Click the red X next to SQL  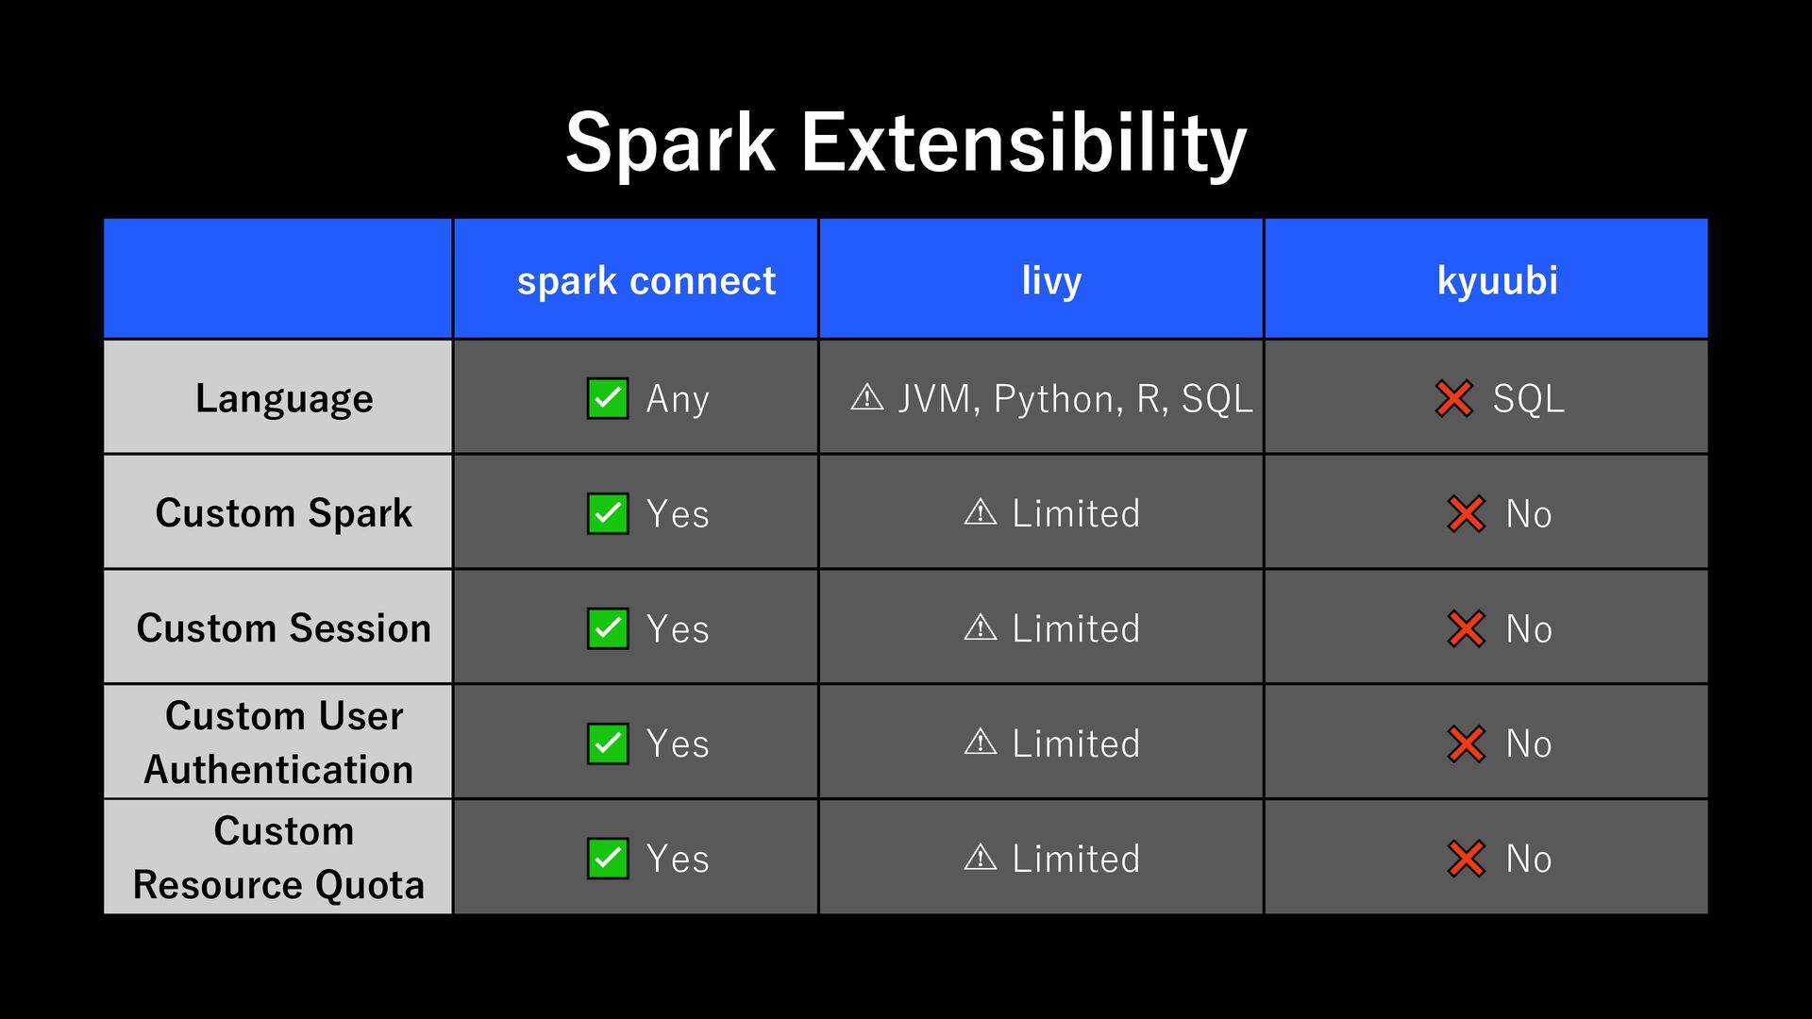(1454, 398)
